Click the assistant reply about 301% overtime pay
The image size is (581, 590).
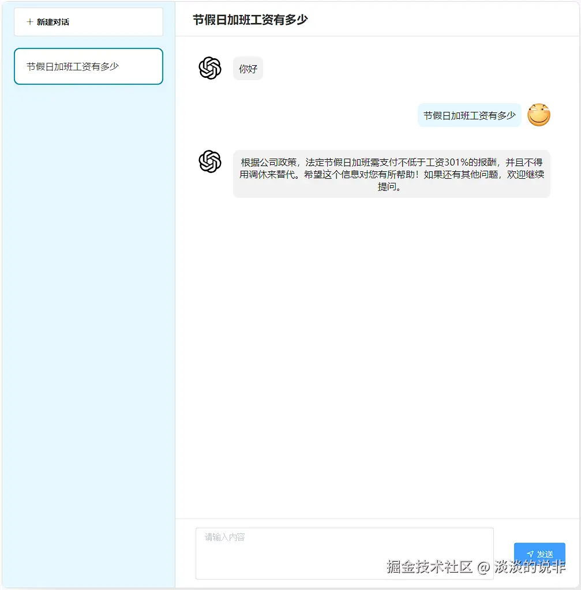tap(391, 173)
